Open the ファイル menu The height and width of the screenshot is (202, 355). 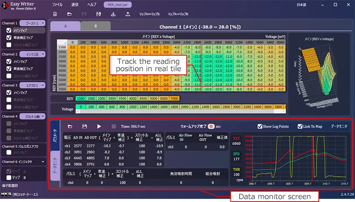[57, 5]
